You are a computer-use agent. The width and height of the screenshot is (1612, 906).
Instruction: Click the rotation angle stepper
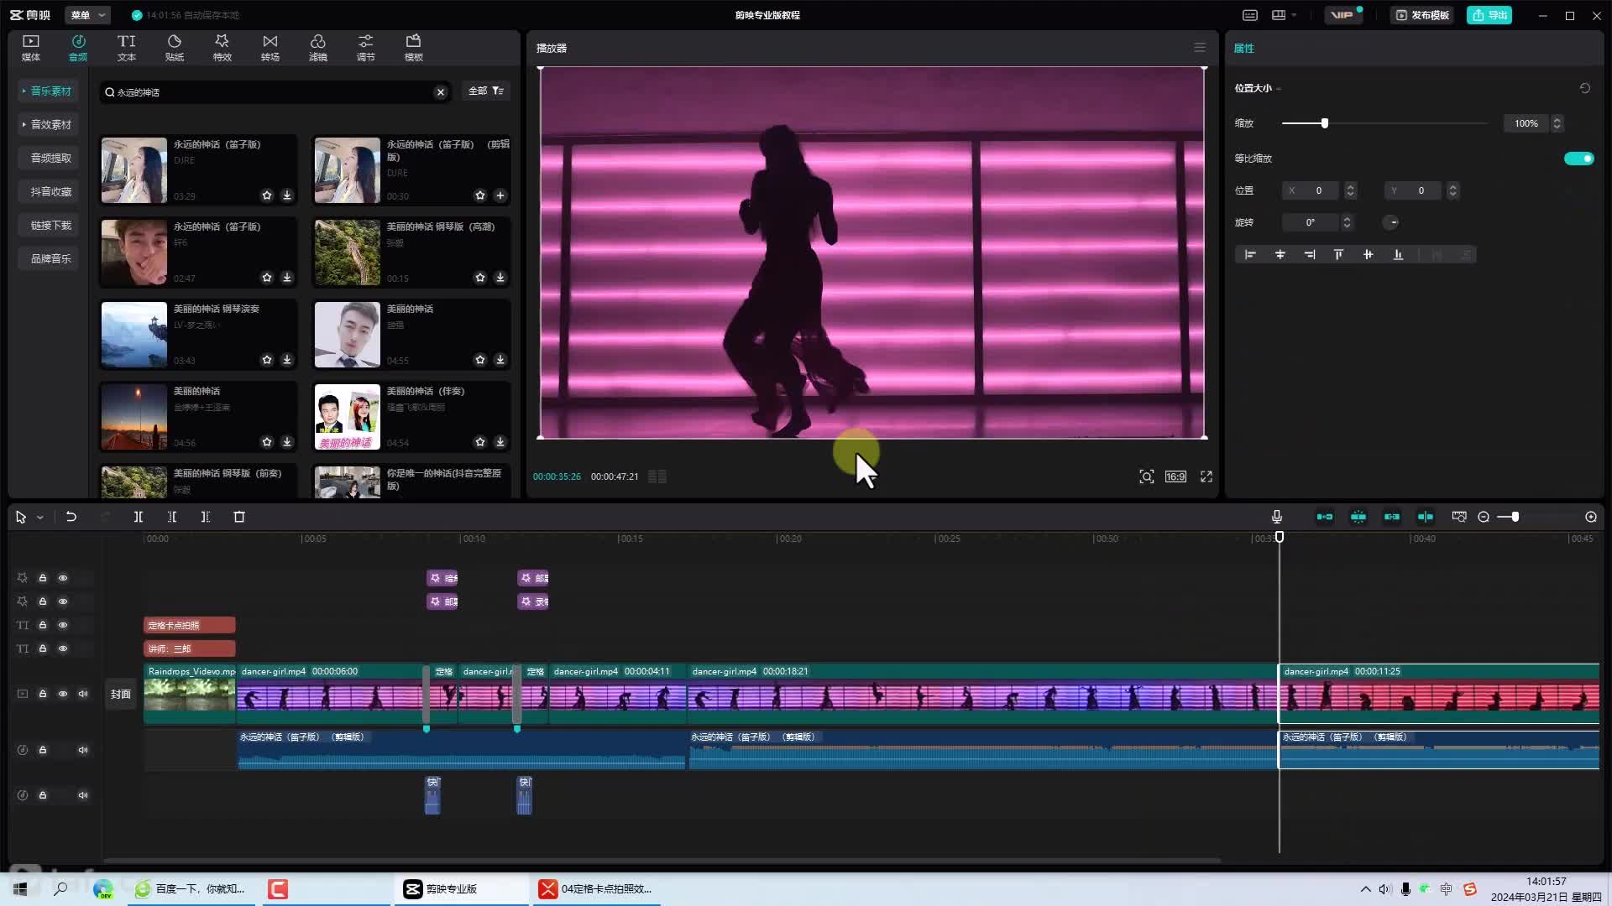(x=1347, y=222)
